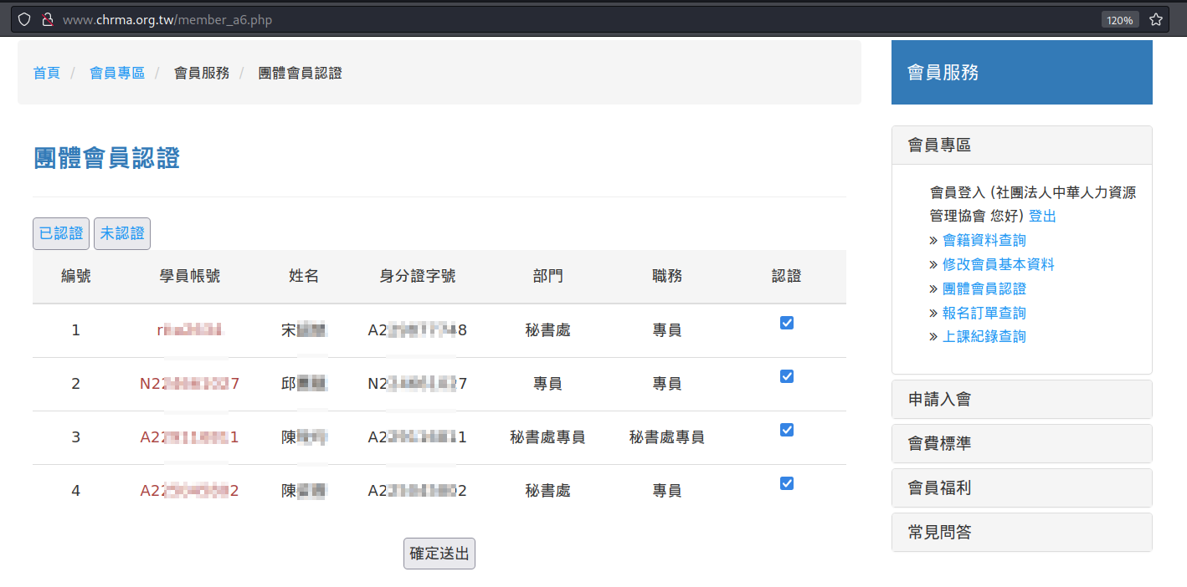The image size is (1187, 587).
Task: Click the shield tracking protection icon
Action: (24, 19)
